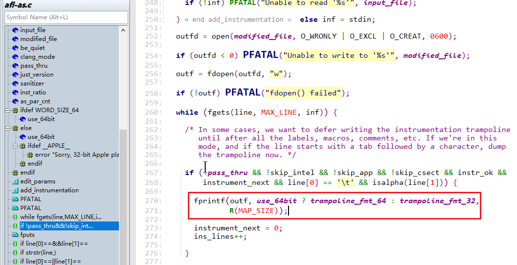This screenshot has height=265, width=517.
Task: Click the "fdopen() failed" string literal
Action: pos(303,93)
